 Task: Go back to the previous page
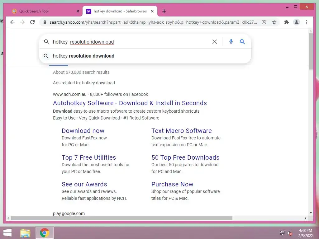pyautogui.click(x=12, y=22)
